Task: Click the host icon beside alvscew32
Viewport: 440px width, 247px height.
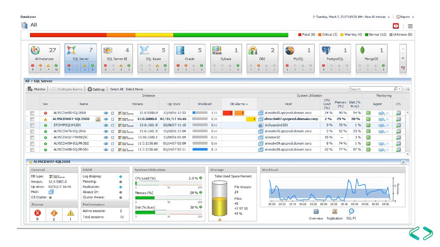Action: 261,138
